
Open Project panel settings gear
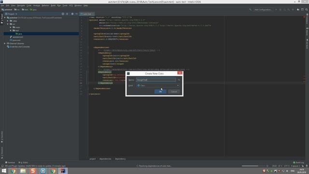click(x=72, y=14)
